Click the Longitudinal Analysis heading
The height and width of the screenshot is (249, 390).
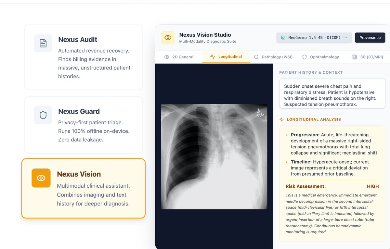(x=314, y=119)
